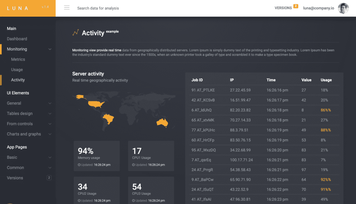Click IP address 34.22.68.99
356x204 pixels.
point(240,150)
